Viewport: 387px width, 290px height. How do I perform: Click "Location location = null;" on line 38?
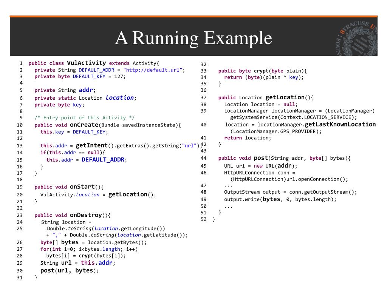pyautogui.click(x=261, y=105)
